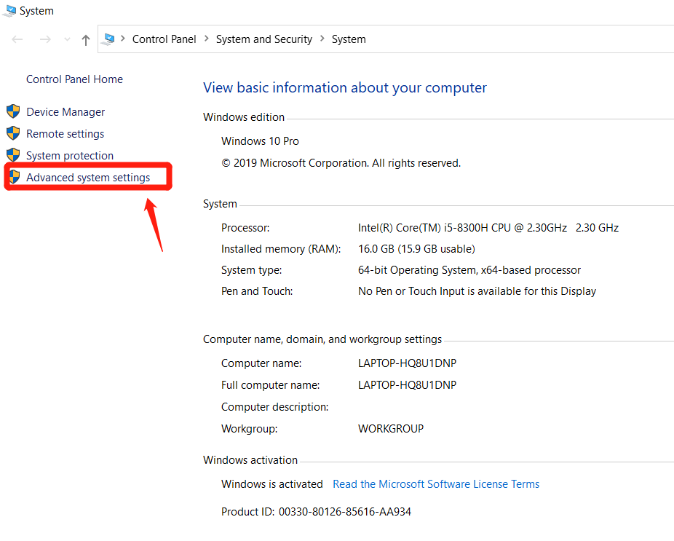This screenshot has height=541, width=674.
Task: Click the shield icon beside Remote settings
Action: tap(13, 133)
